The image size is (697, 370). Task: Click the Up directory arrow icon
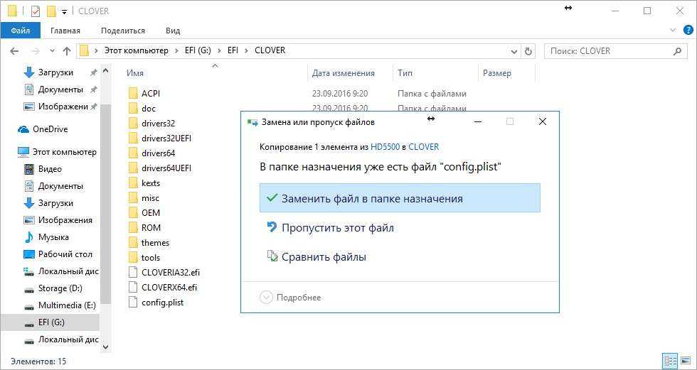point(67,51)
